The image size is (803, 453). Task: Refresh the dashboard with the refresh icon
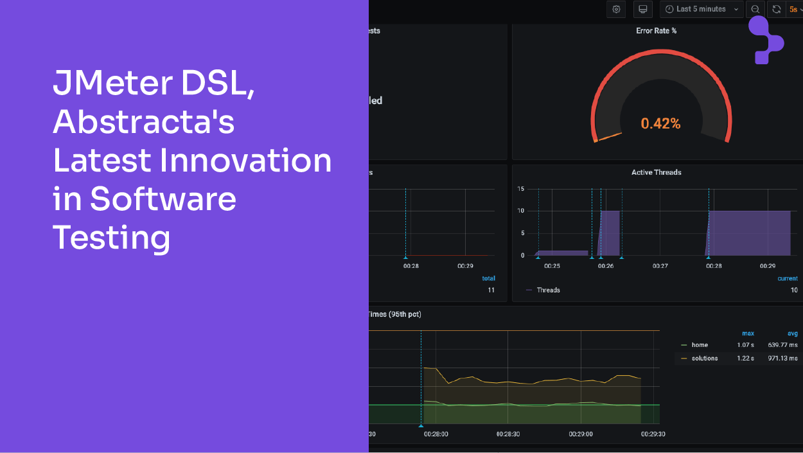point(776,9)
